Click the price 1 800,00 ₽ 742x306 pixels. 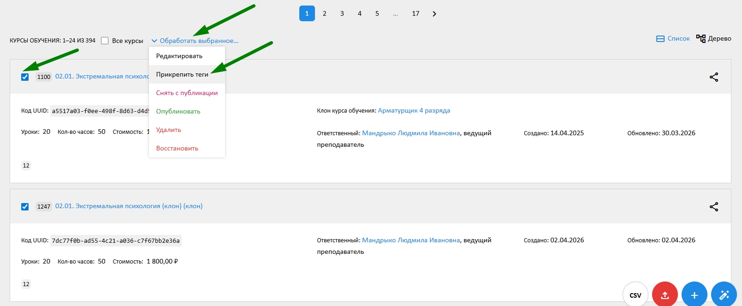coord(162,261)
